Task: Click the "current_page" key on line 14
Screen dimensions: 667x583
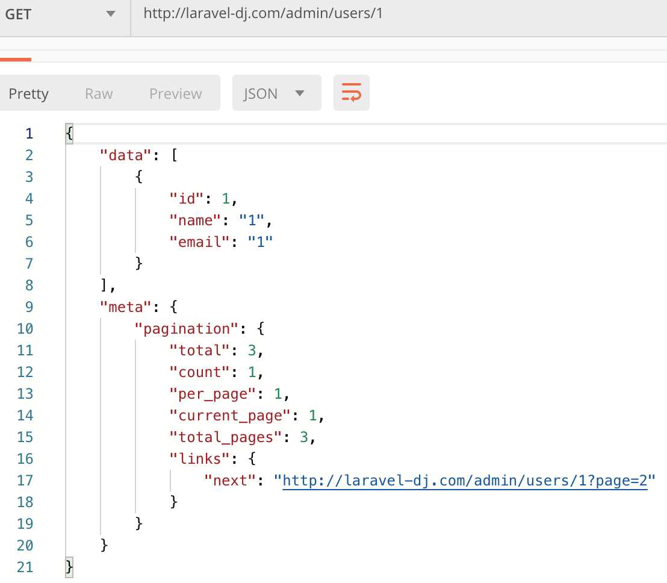Action: (x=230, y=416)
